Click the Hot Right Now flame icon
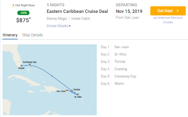This screenshot has width=188, height=117. [13, 5]
